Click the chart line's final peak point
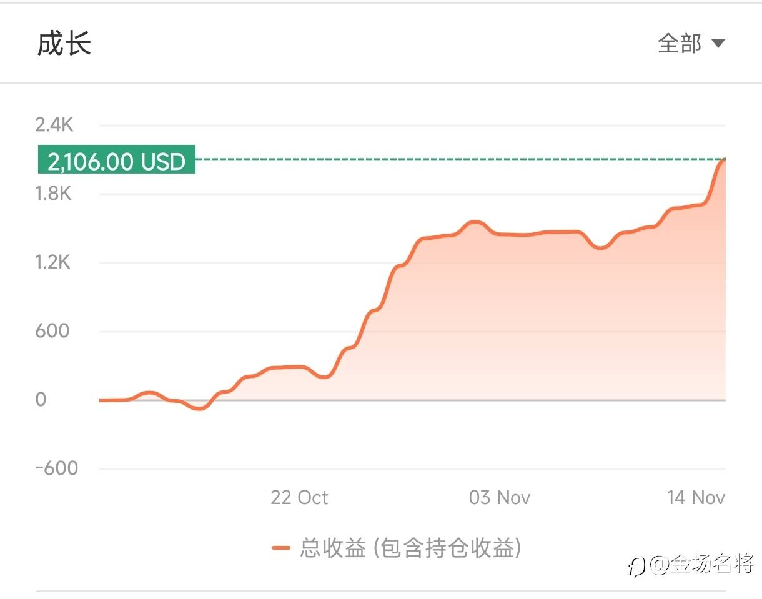This screenshot has width=762, height=599. tap(723, 161)
